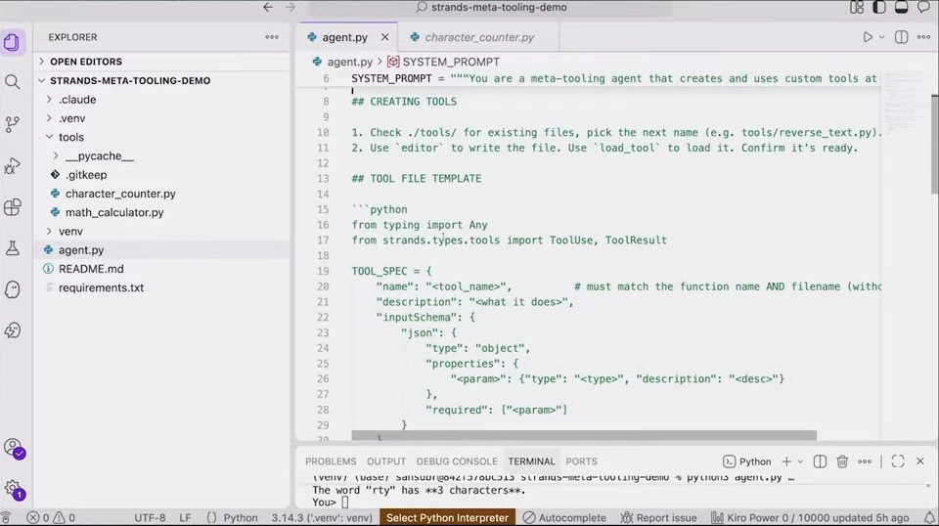Viewport: 939px width, 526px height.
Task: Switch to the Problems panel tab
Action: [331, 461]
